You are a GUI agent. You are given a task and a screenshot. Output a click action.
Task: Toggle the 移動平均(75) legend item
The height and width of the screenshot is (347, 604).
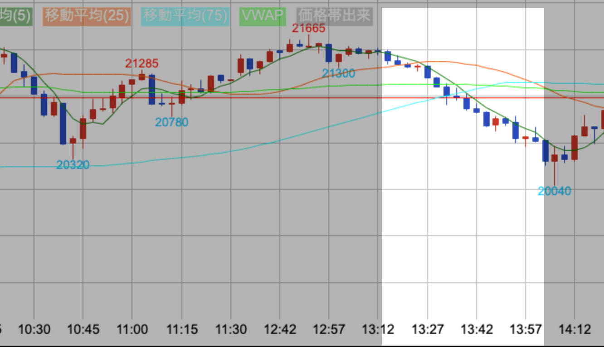coord(185,16)
